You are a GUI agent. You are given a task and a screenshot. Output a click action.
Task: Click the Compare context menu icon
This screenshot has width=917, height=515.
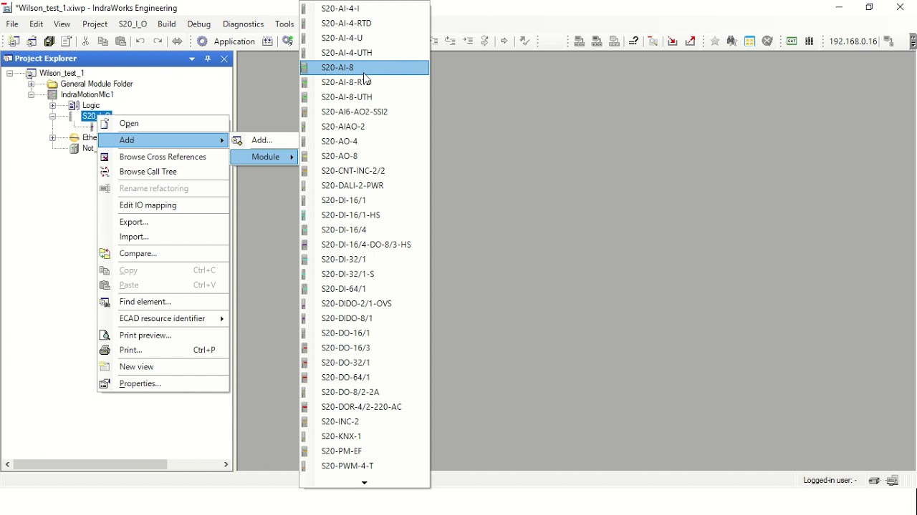[105, 253]
